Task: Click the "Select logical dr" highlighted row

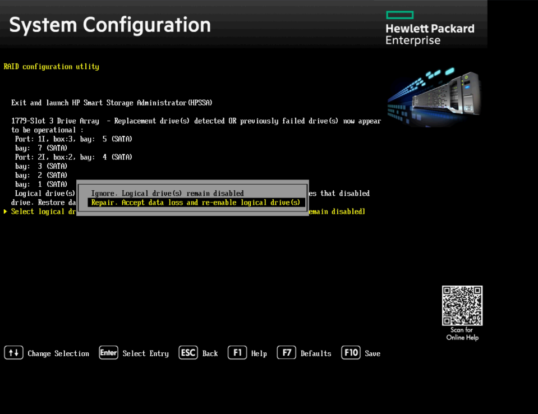Action: (43, 211)
